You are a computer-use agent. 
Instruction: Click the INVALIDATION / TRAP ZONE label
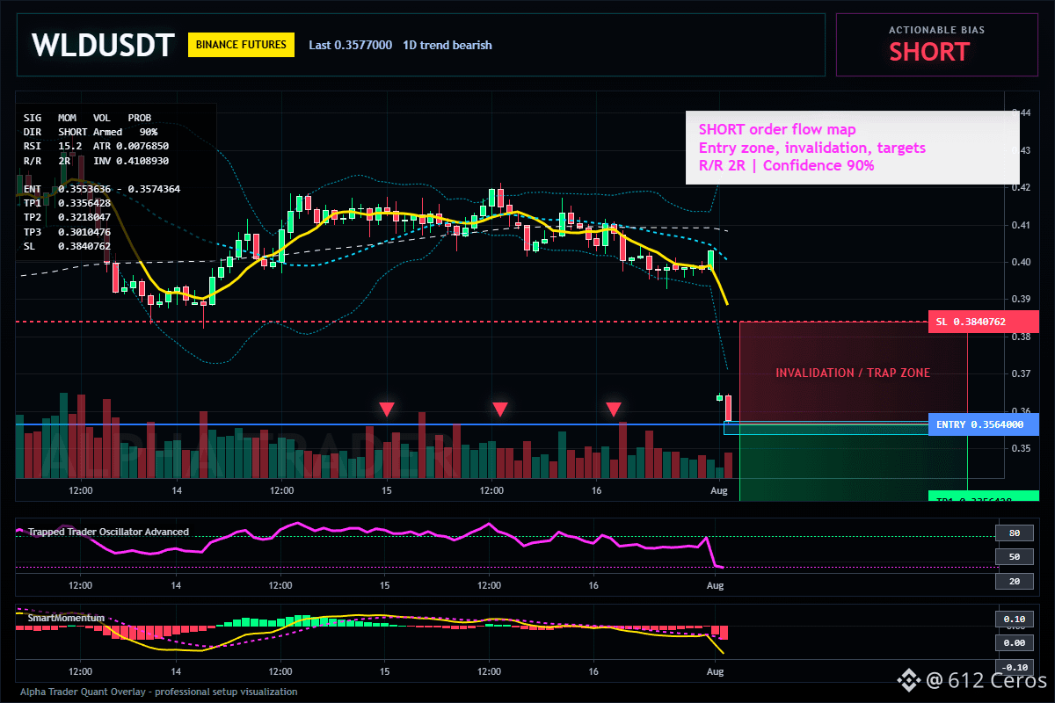pos(852,373)
